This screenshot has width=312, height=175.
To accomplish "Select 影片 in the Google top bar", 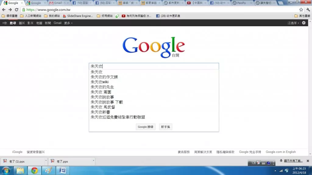I will [30, 23].
